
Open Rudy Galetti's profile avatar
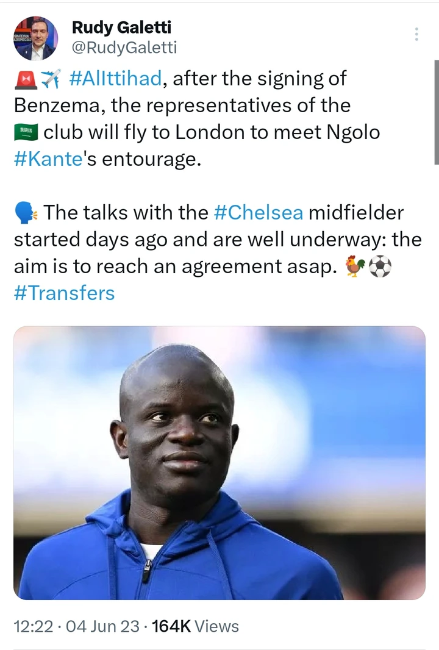(35, 38)
